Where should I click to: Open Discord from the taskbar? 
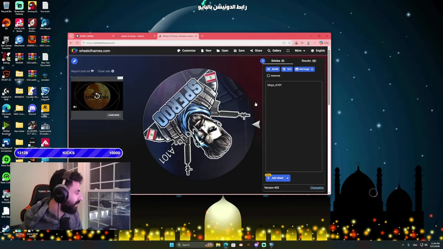pos(256,245)
